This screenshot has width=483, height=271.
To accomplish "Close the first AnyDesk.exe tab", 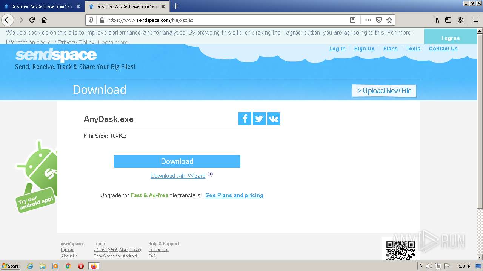I will [x=78, y=6].
